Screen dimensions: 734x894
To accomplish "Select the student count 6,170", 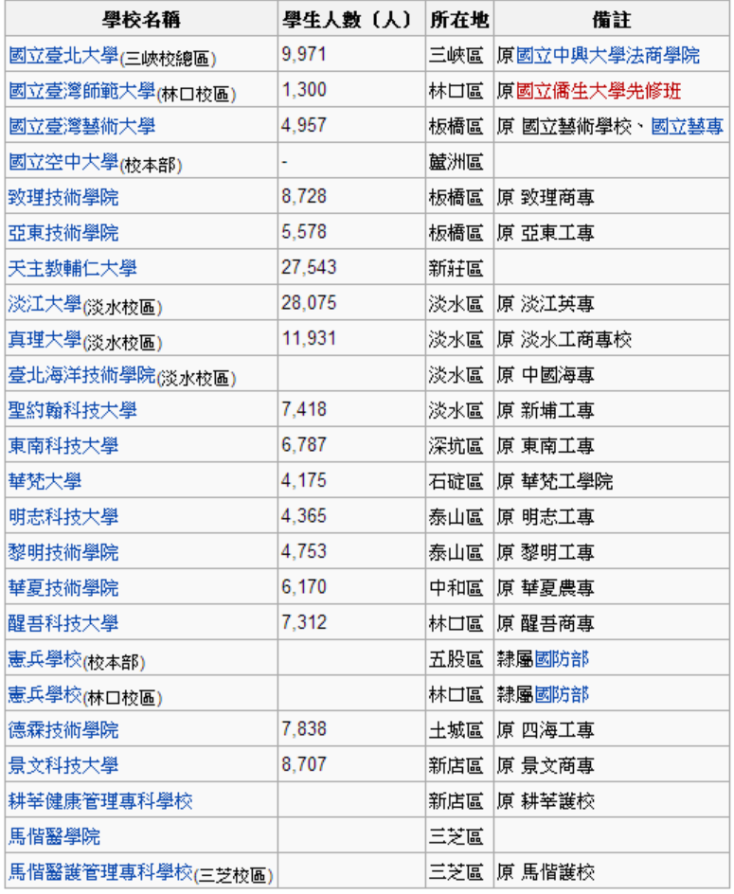I will (x=303, y=587).
